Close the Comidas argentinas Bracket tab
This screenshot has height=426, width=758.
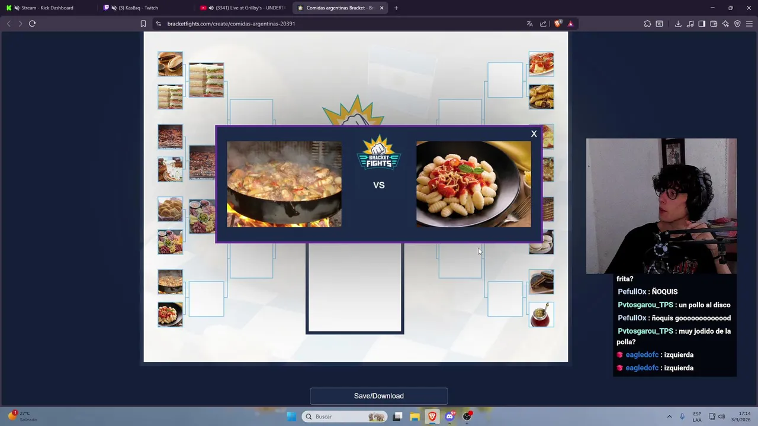[381, 8]
